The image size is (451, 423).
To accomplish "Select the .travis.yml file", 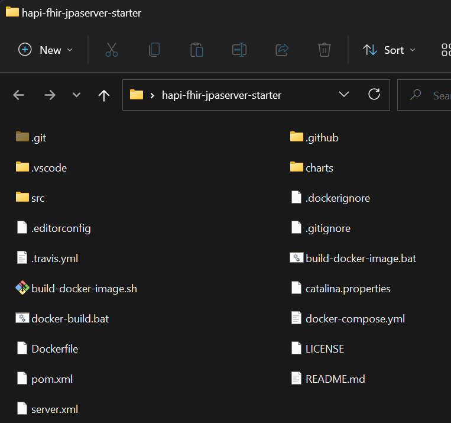I will pyautogui.click(x=47, y=259).
